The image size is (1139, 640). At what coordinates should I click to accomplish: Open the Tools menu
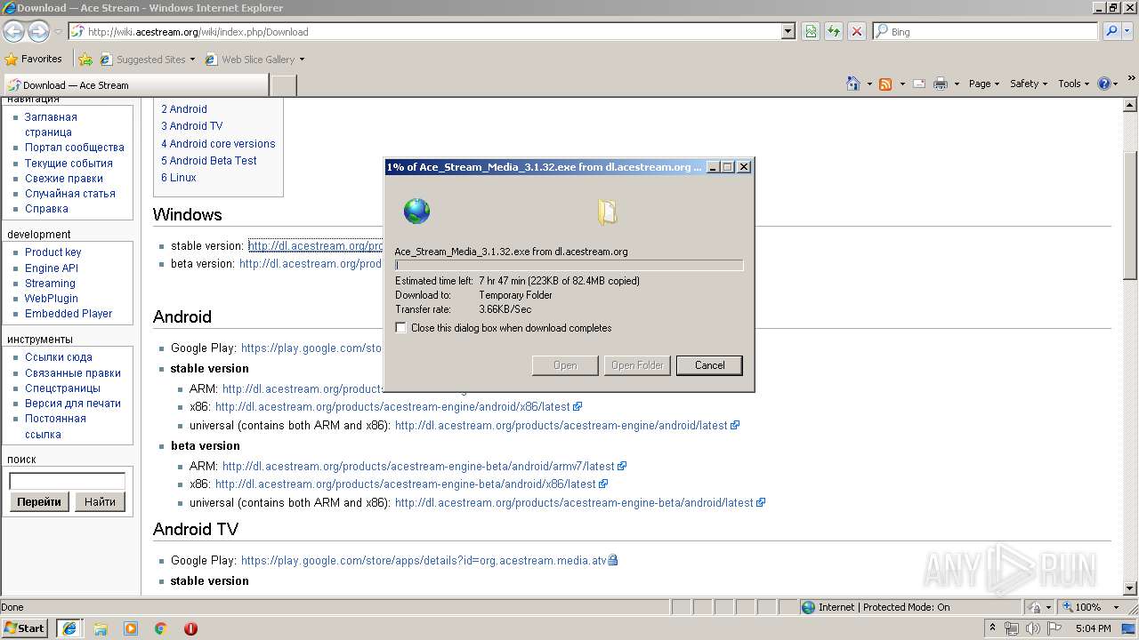pyautogui.click(x=1074, y=84)
